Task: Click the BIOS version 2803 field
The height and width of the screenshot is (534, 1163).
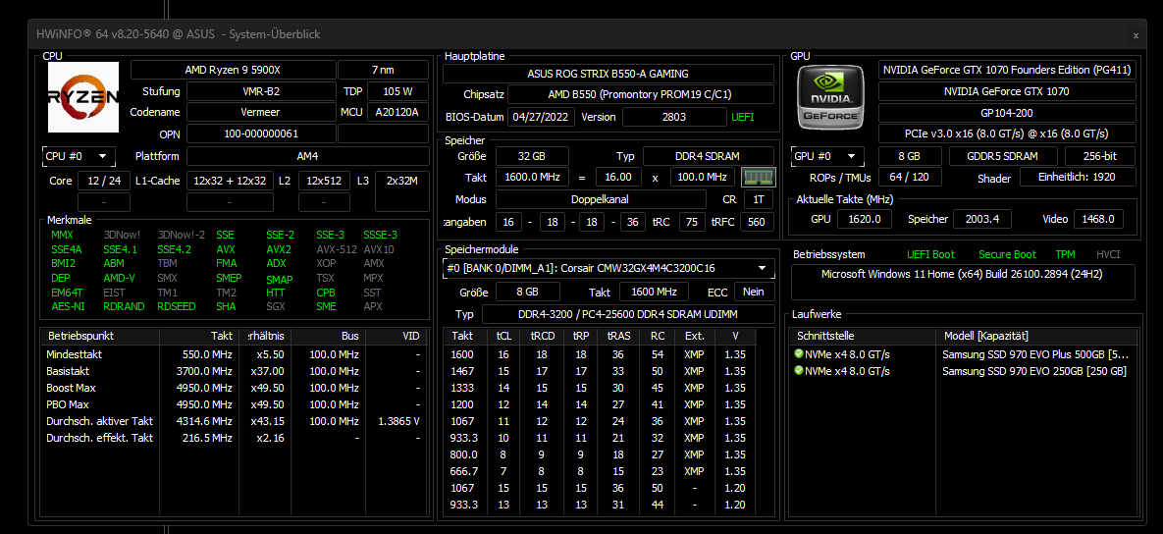Action: [x=675, y=117]
